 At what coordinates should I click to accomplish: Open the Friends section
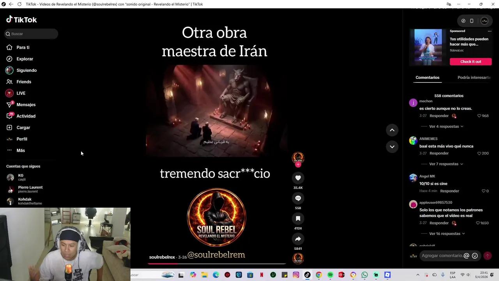coord(19,82)
